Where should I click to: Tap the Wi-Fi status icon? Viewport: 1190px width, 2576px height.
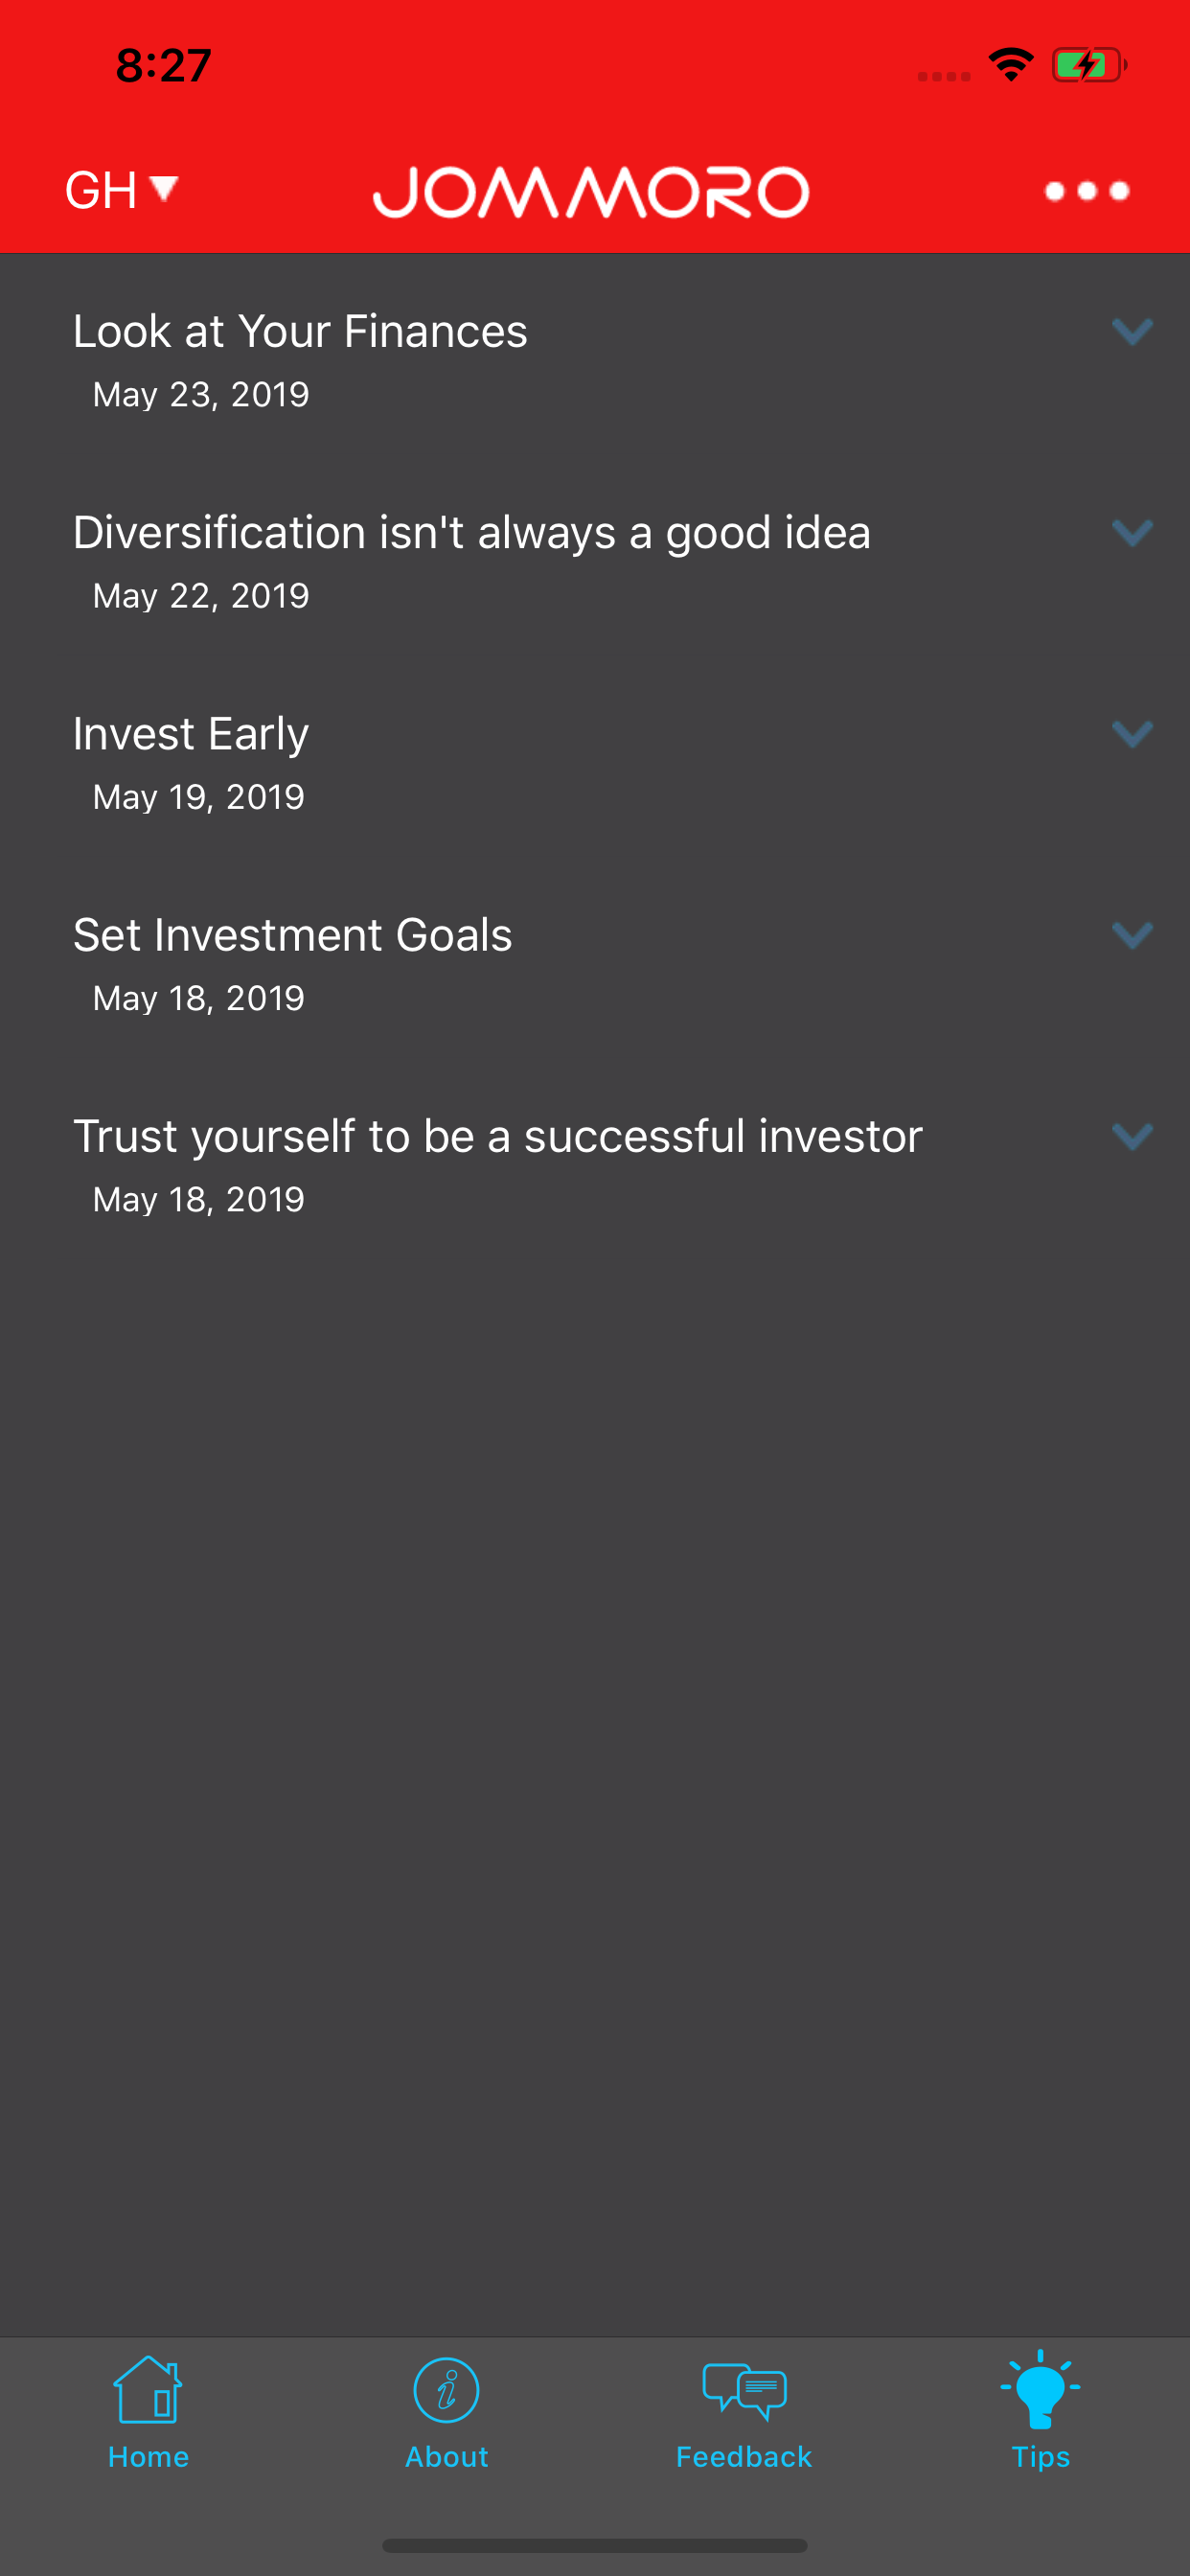1011,65
